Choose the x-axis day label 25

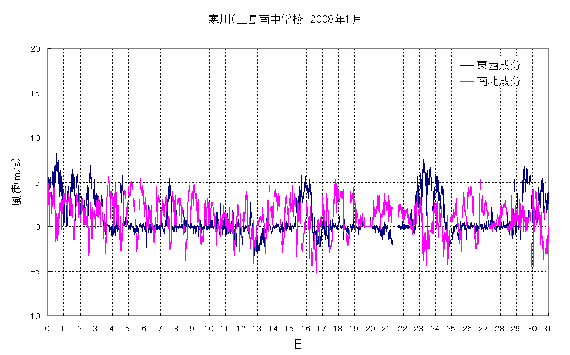click(x=451, y=329)
